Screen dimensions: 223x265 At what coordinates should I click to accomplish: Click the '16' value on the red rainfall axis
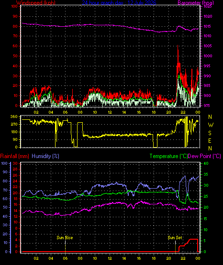click(15, 204)
